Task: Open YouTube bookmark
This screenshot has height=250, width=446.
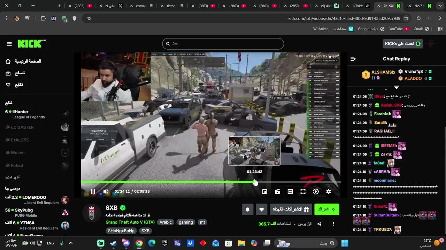Action: [399, 29]
